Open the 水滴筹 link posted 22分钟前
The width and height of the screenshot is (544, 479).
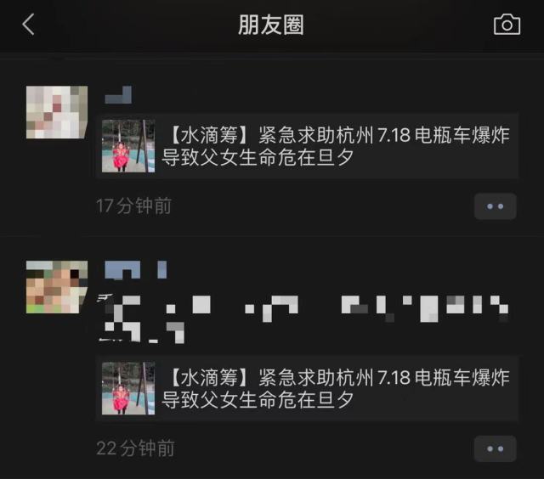(x=307, y=388)
